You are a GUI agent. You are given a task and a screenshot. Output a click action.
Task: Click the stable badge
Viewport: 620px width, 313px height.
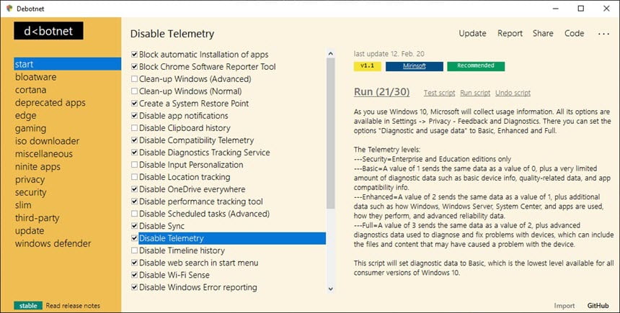coord(28,306)
